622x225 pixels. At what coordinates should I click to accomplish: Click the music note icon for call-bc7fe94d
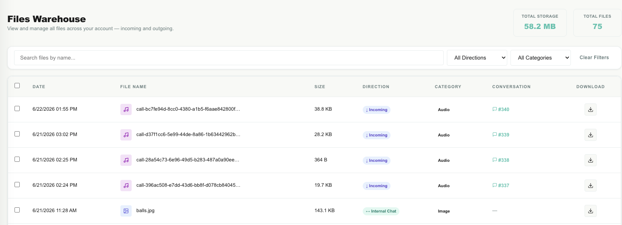[x=126, y=109]
